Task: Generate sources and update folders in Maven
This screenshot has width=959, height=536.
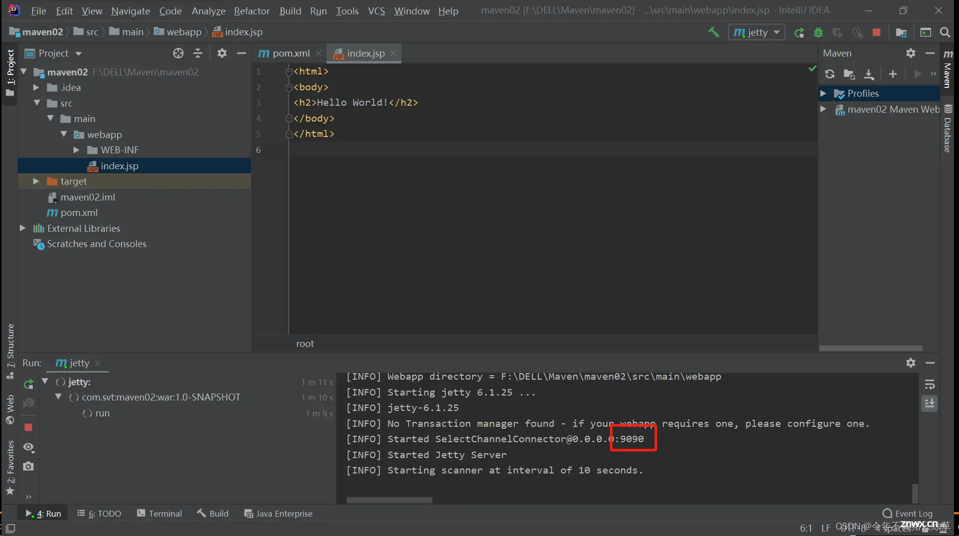Action: coord(849,74)
